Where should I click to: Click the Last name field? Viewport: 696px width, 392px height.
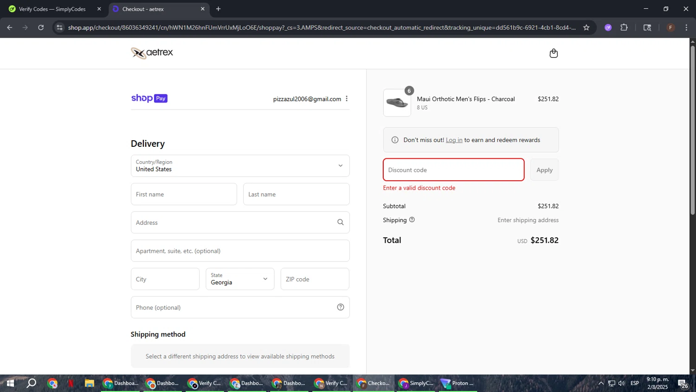(x=296, y=194)
